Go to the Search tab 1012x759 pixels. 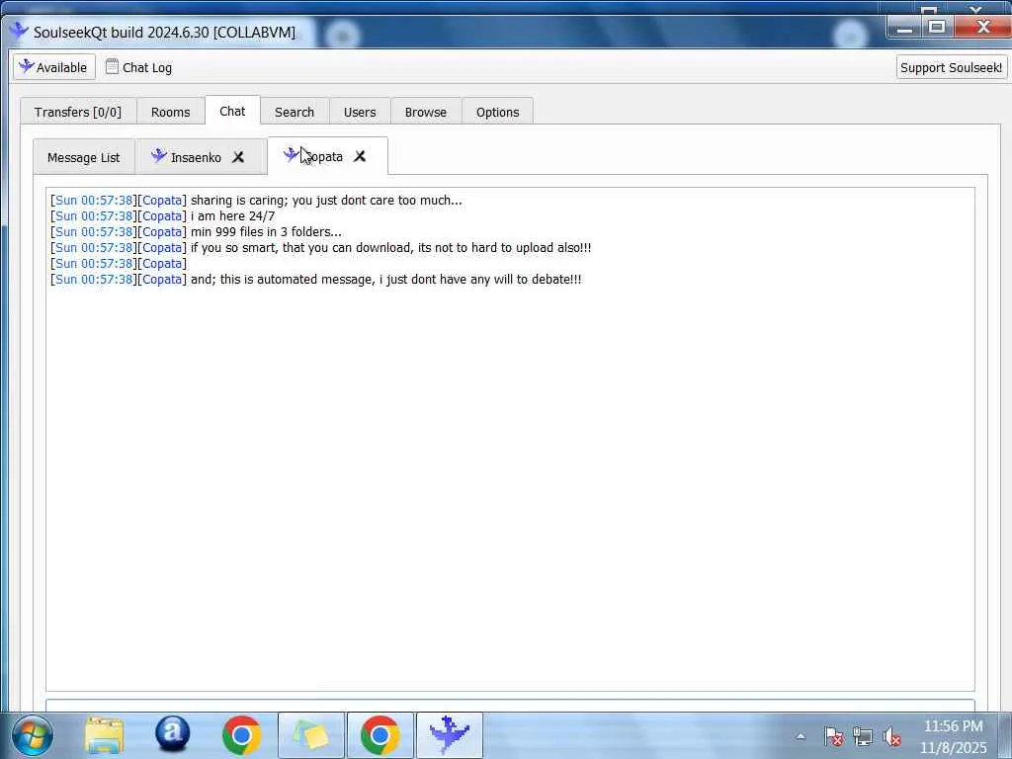click(295, 112)
